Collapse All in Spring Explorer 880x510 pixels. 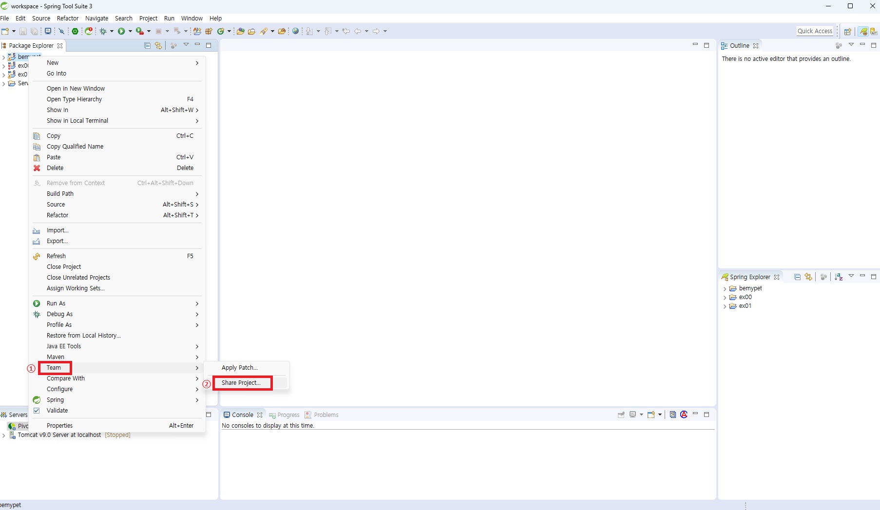[x=798, y=277]
